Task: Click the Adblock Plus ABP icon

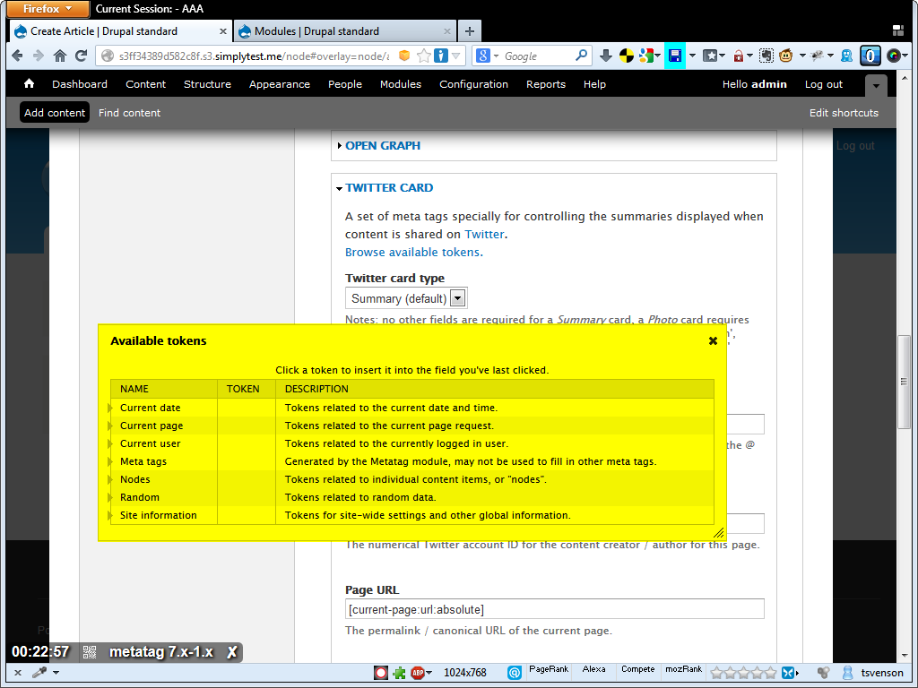Action: tap(418, 673)
